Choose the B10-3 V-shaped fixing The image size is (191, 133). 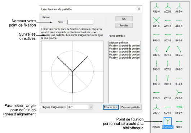click(168, 80)
